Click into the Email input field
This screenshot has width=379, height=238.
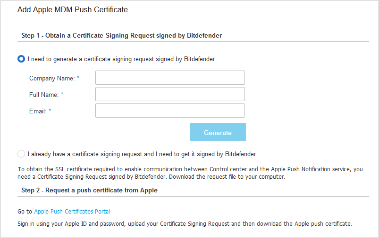170,111
